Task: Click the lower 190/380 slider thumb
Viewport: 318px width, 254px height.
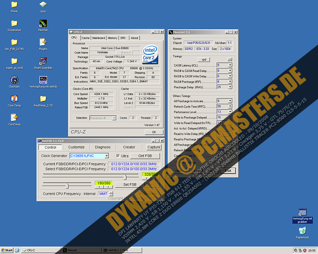Action: click(67, 186)
